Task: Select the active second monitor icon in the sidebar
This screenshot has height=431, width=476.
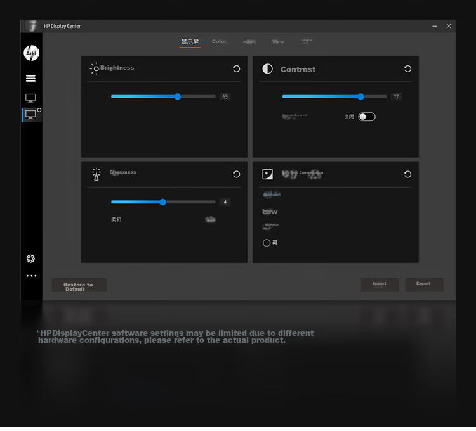Action: coord(30,115)
